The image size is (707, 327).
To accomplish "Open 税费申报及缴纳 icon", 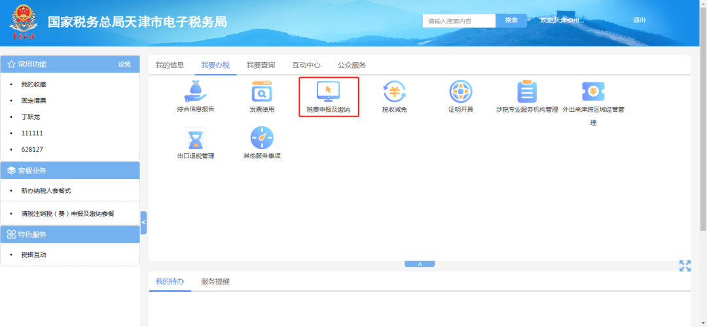I will pyautogui.click(x=328, y=92).
